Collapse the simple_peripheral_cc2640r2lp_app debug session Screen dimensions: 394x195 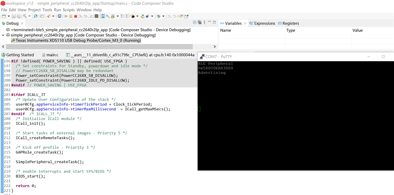(x=3, y=35)
